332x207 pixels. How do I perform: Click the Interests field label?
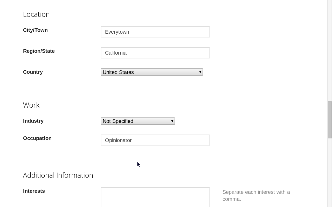point(34,191)
